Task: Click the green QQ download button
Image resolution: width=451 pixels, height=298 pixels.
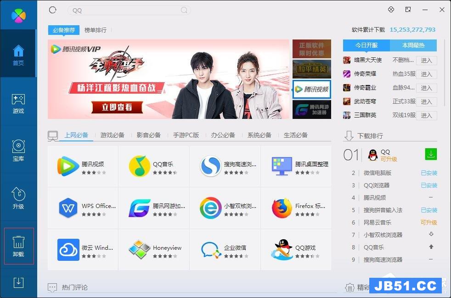Action: [x=431, y=154]
